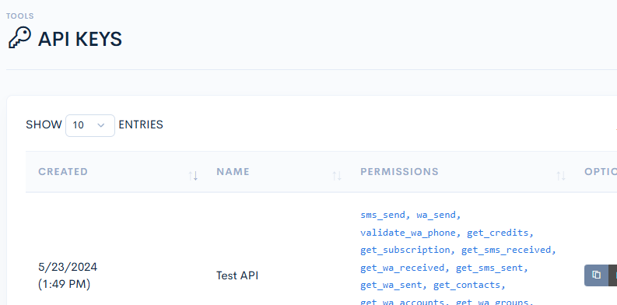Click the dark button next to copy icon
The image size is (617, 305).
click(613, 275)
